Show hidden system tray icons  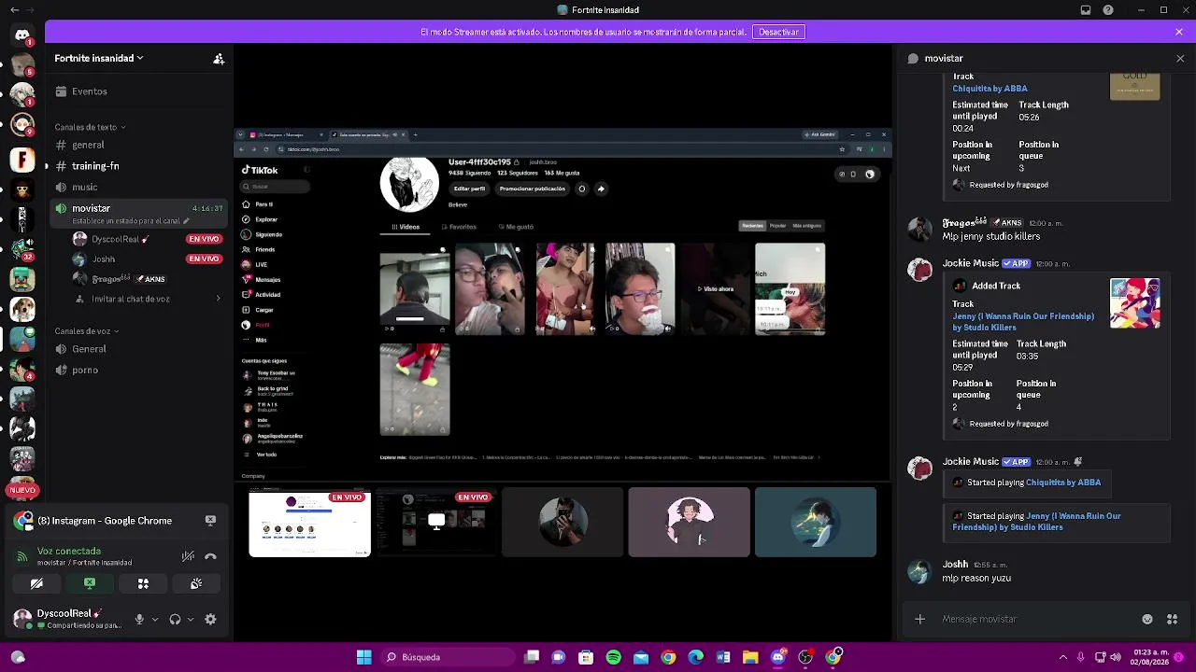(1062, 657)
